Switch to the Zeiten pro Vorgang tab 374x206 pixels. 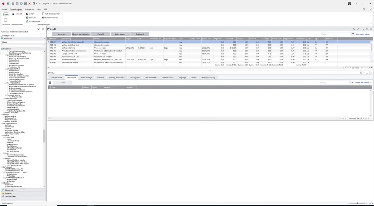coord(208,77)
